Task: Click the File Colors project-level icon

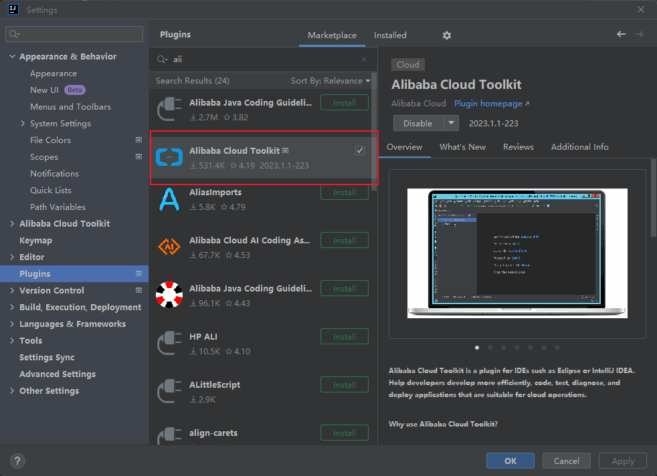Action: coord(138,140)
